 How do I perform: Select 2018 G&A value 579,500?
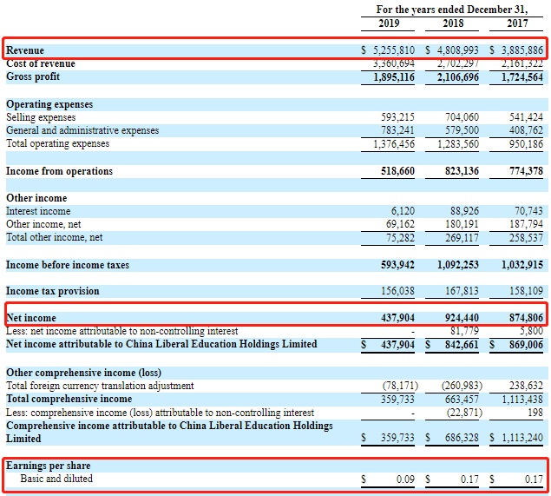[x=462, y=130]
